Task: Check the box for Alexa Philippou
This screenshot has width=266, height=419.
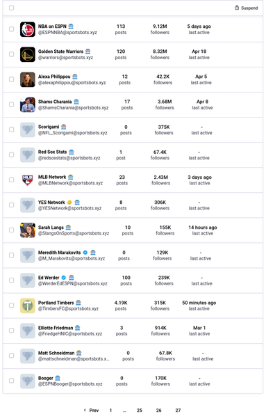Action: coord(12,79)
